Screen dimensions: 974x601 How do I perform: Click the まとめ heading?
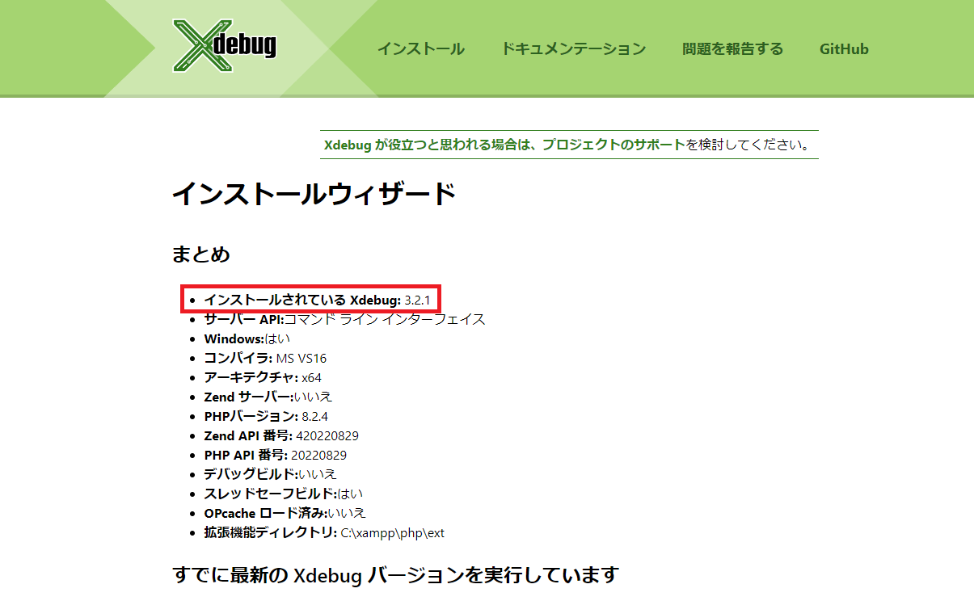click(x=201, y=254)
